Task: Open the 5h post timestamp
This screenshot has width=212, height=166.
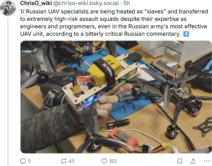Action: pos(127,3)
